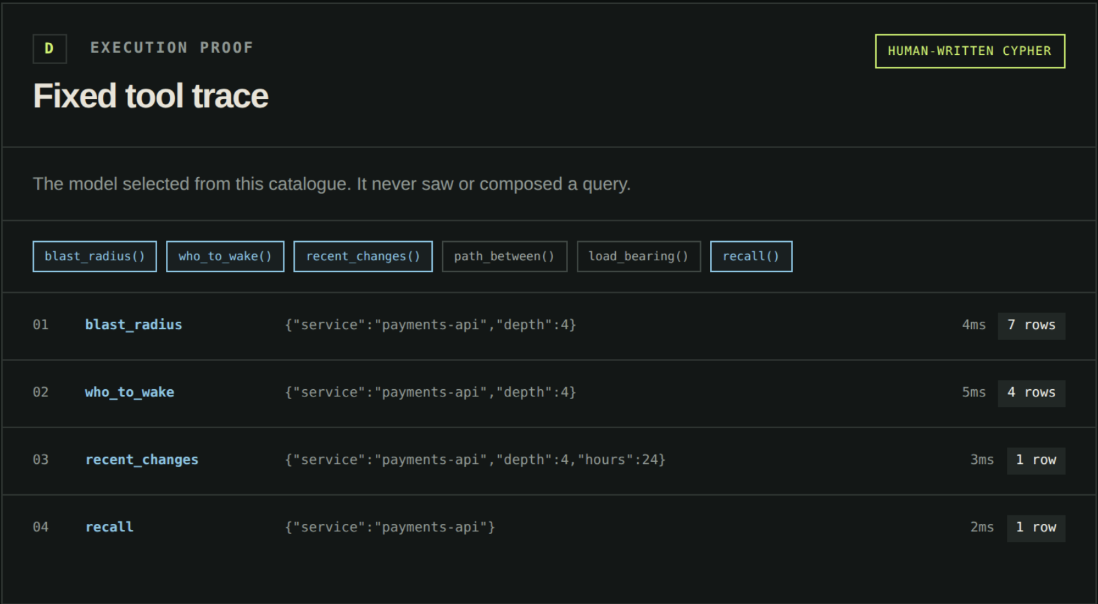Open the who_to_wake trace row name

[x=129, y=392]
